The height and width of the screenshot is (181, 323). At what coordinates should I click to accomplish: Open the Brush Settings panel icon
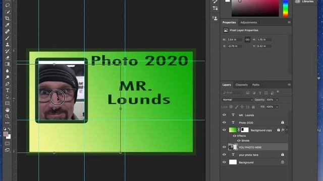pyautogui.click(x=215, y=2)
